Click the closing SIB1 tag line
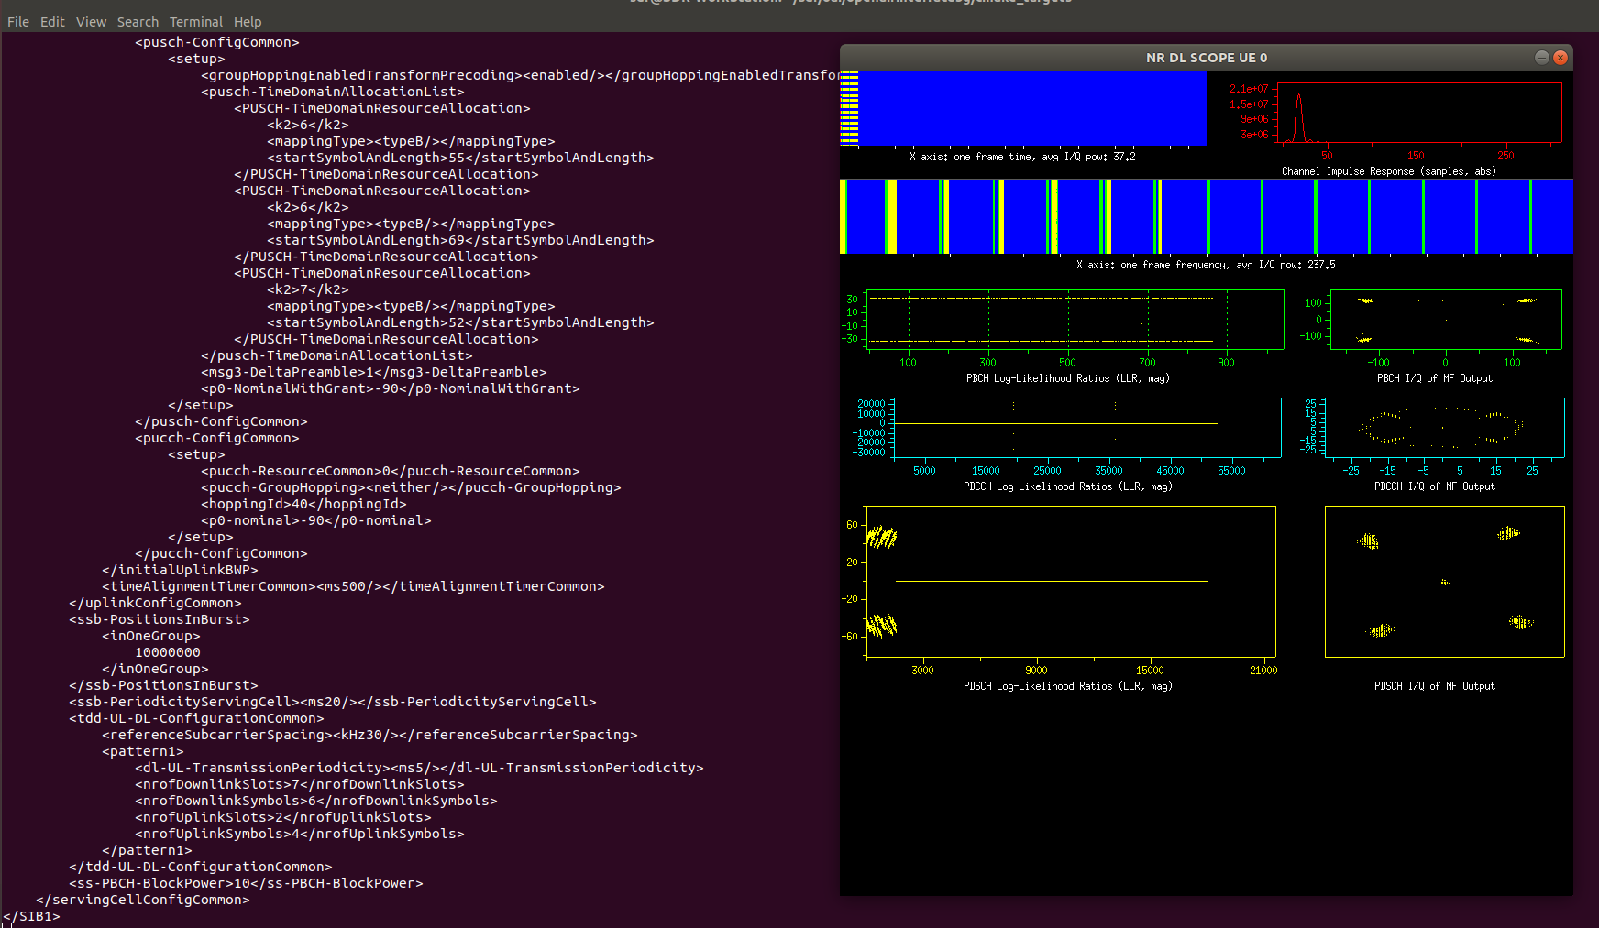Viewport: 1599px width, 928px height. point(33,916)
